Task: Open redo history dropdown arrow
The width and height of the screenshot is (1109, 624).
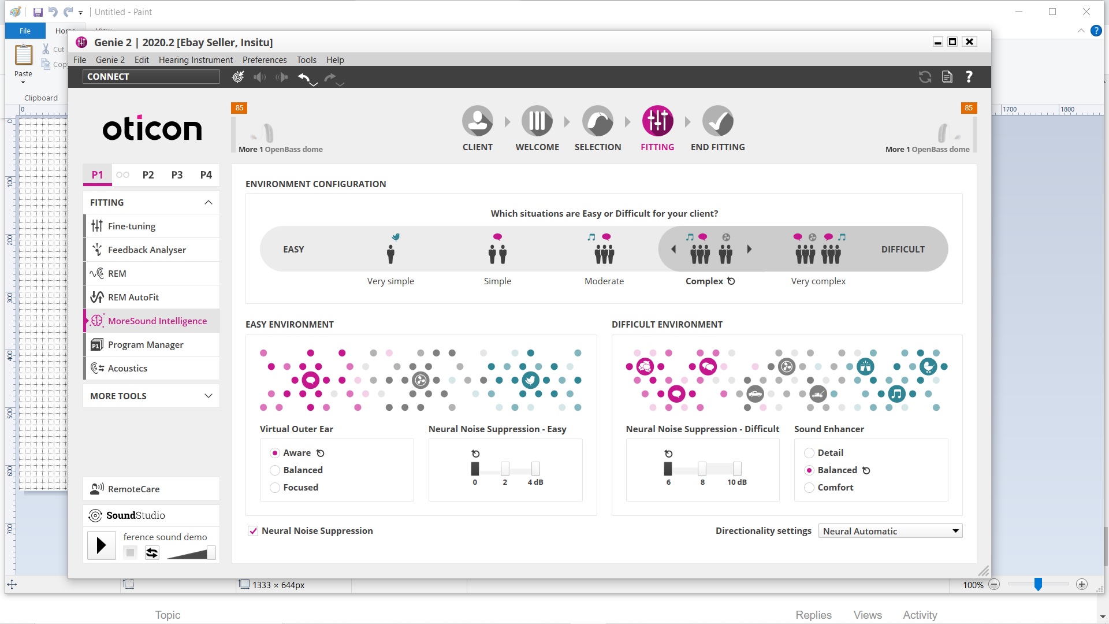Action: tap(340, 84)
